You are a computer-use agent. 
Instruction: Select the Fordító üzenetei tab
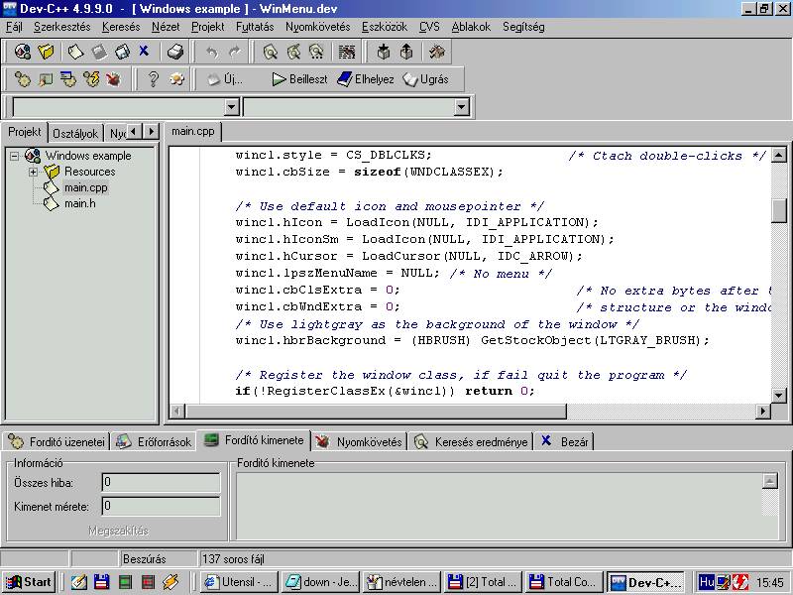click(x=57, y=442)
